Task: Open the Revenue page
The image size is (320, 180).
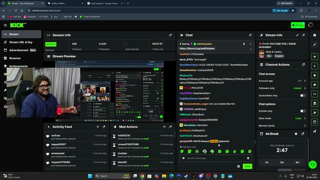Action: point(21,58)
